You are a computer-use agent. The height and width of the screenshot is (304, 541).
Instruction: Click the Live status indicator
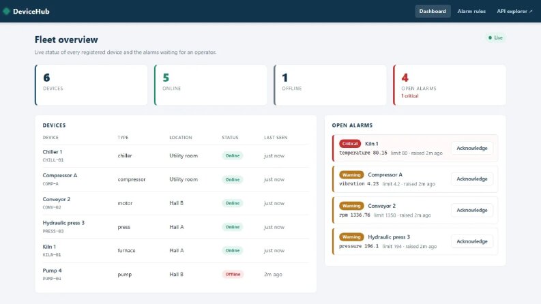495,37
